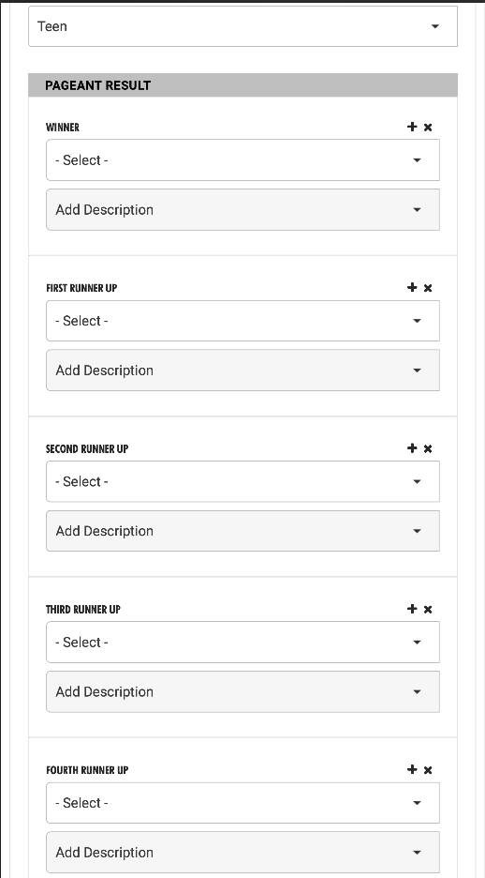Choose a contestant in the First Runner Up select
The height and width of the screenshot is (878, 485).
point(243,321)
